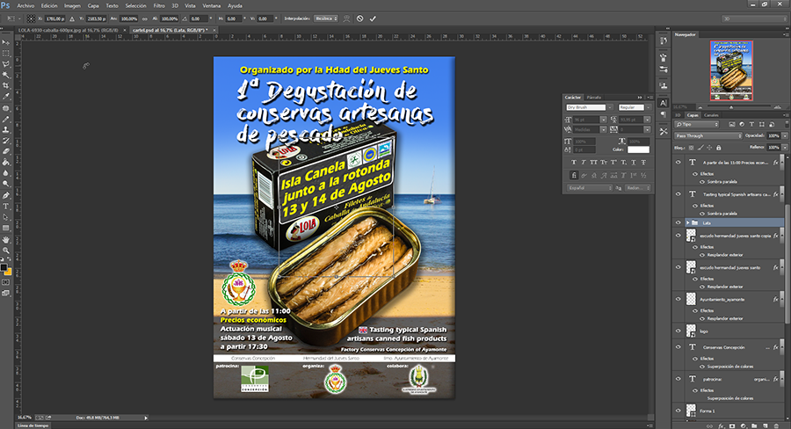Apply faux italic in Carácter panel

(x=584, y=163)
